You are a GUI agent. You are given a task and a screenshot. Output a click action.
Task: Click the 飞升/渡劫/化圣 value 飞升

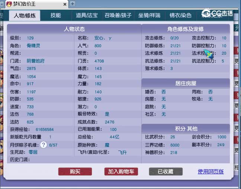[x=122, y=153]
